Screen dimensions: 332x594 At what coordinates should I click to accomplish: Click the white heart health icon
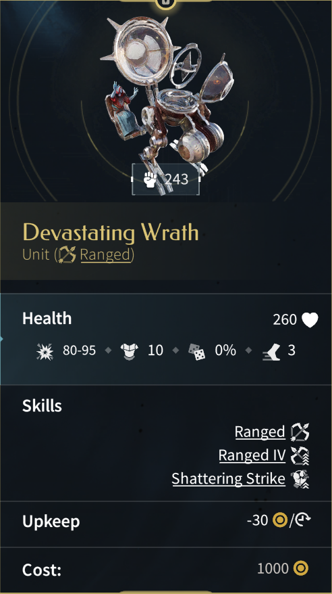coord(310,320)
